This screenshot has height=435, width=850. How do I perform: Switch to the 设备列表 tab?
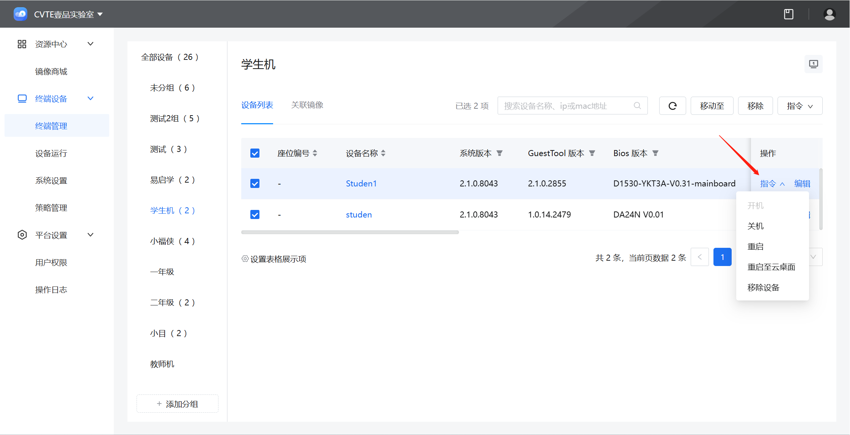257,105
